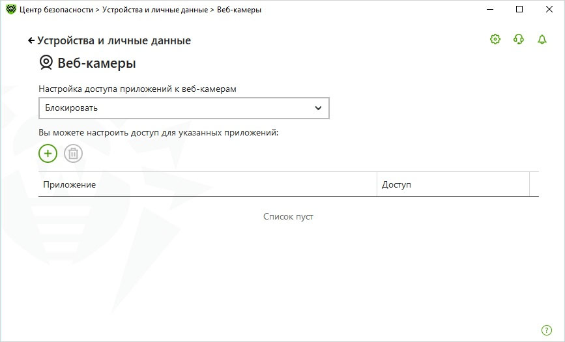Click the trash bin delete icon
The width and height of the screenshot is (565, 342).
pyautogui.click(x=74, y=154)
